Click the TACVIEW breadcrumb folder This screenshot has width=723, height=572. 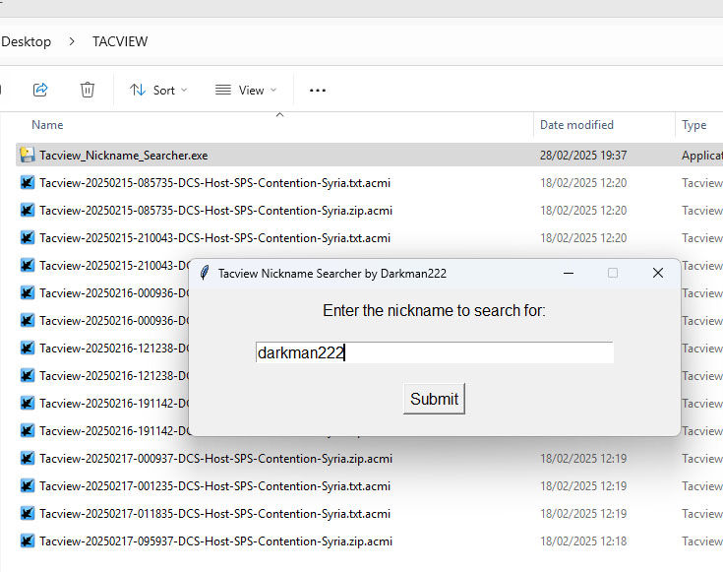pos(120,41)
